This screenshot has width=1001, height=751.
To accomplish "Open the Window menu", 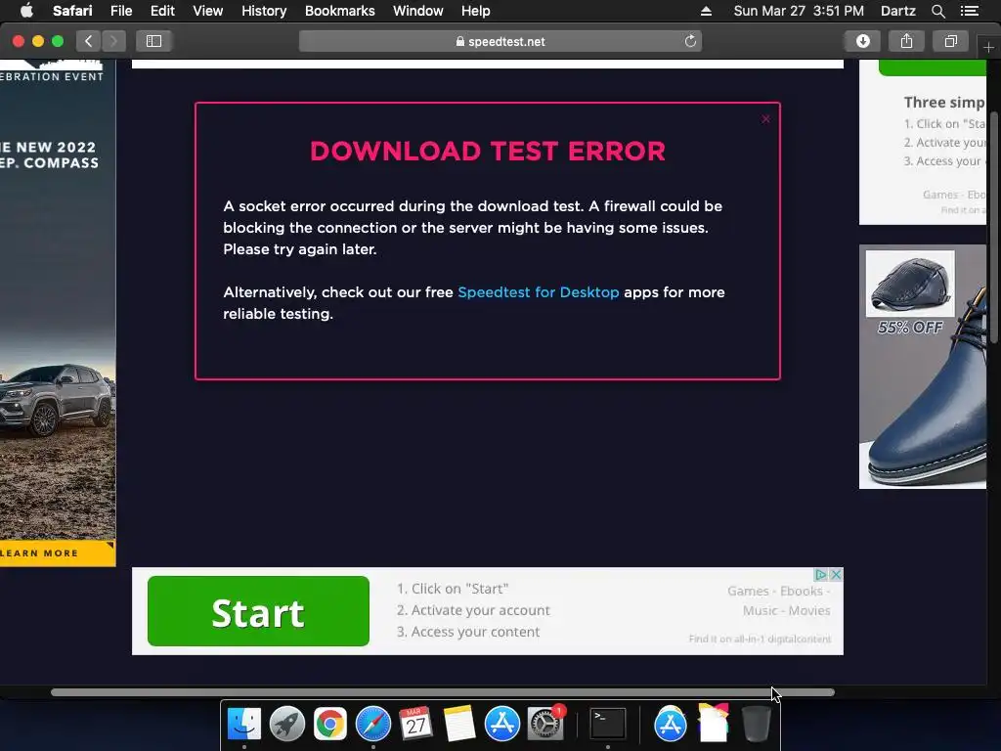I will [417, 11].
